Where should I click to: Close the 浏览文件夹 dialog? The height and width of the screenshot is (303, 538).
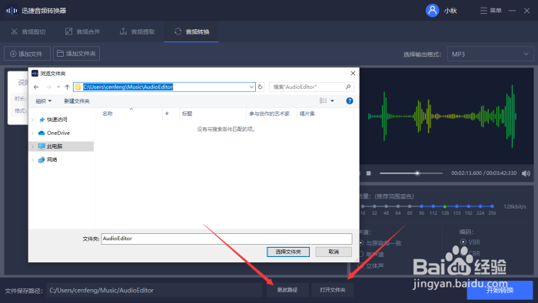pyautogui.click(x=353, y=74)
